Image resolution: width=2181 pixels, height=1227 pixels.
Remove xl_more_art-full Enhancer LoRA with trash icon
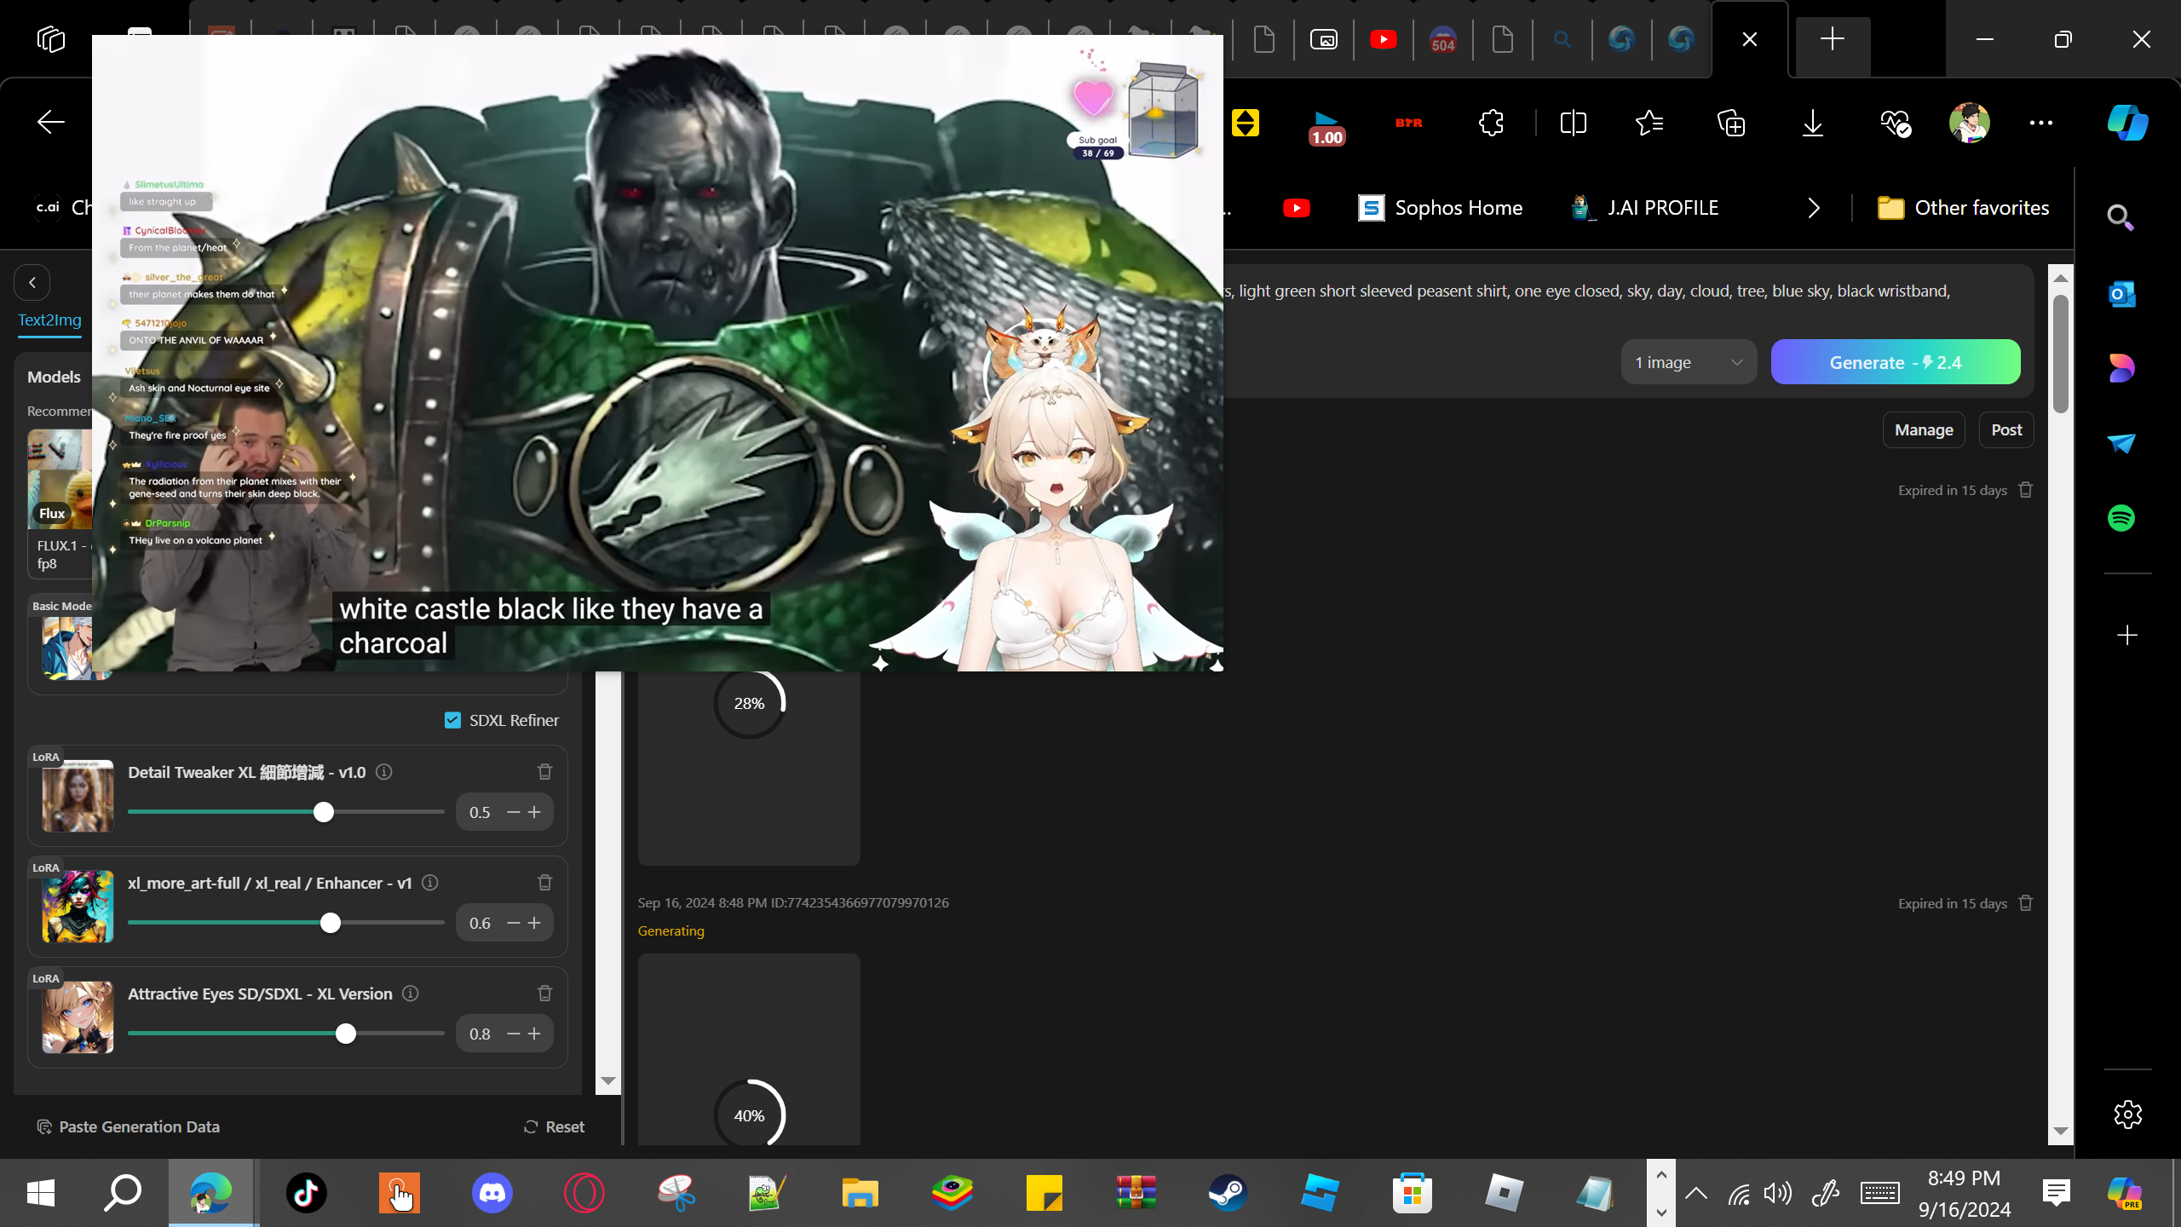click(545, 883)
